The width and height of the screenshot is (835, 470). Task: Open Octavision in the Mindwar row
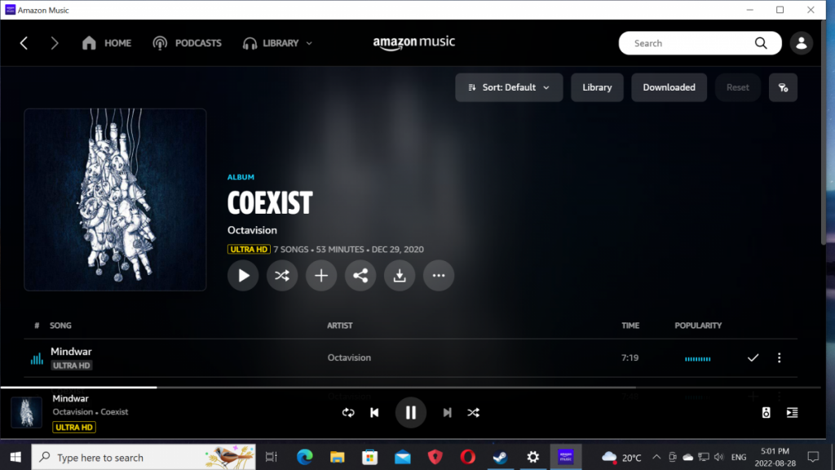click(349, 357)
